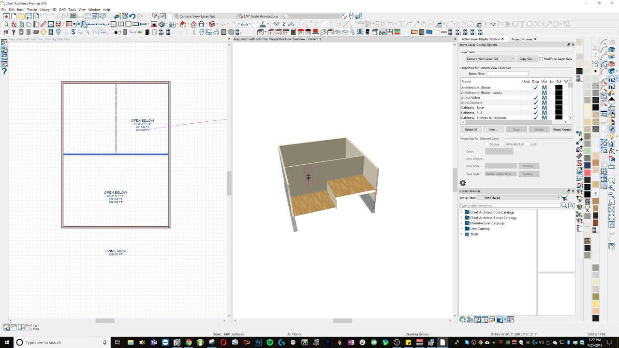
Task: Open the Build menu
Action: tap(20, 9)
